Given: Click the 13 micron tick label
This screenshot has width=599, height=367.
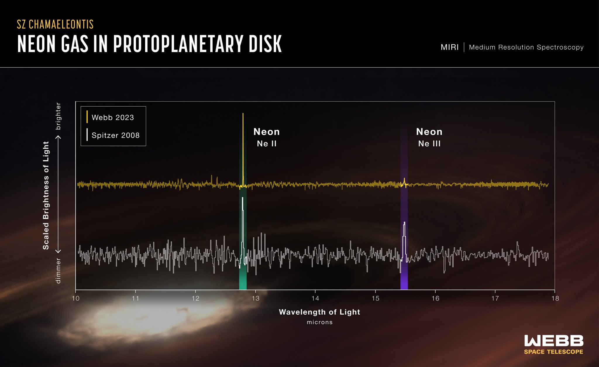Looking at the screenshot, I should click(255, 298).
